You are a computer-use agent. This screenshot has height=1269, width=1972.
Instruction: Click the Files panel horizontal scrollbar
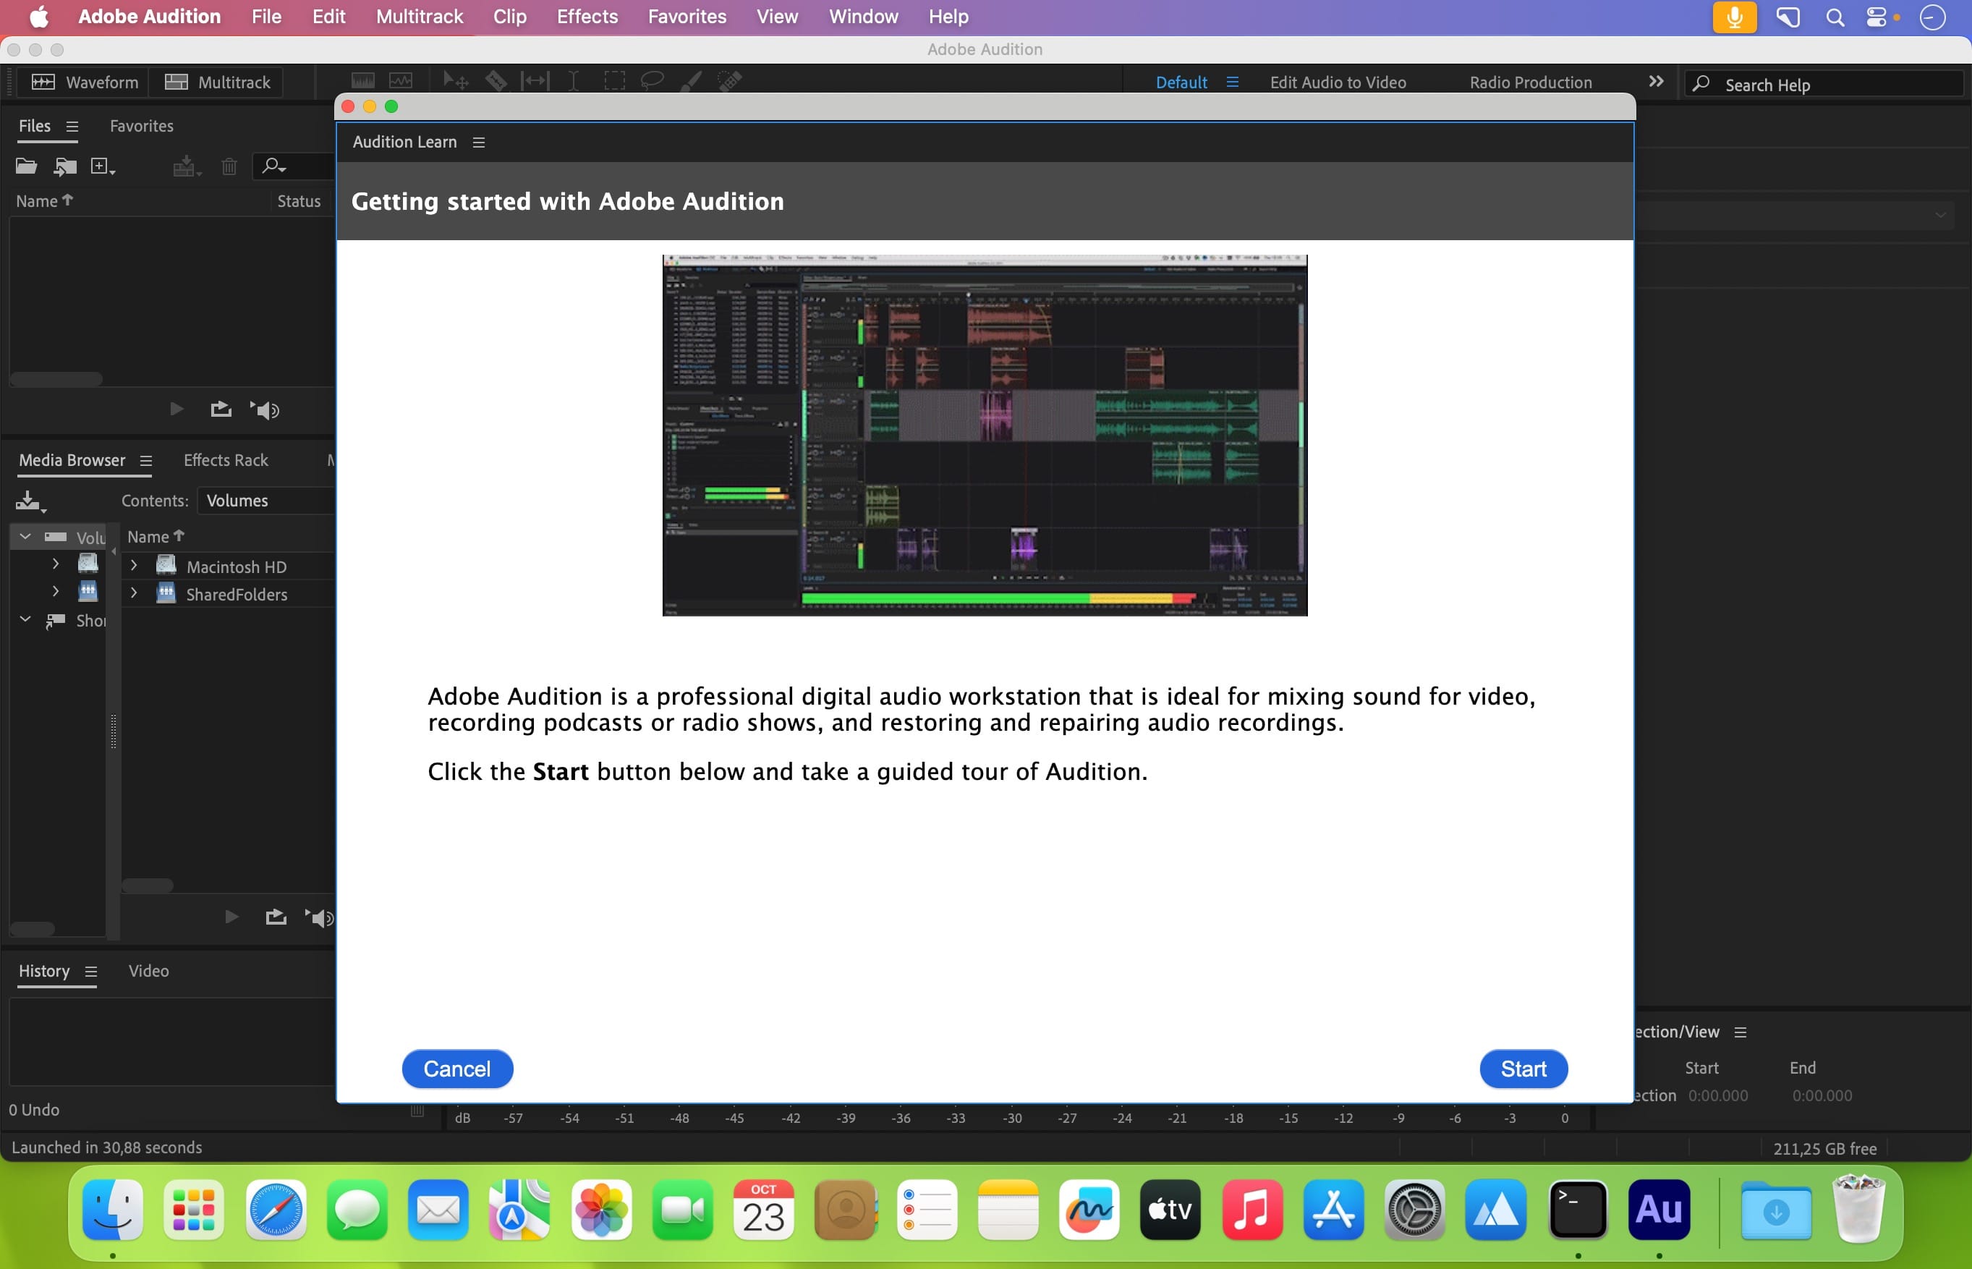56,379
